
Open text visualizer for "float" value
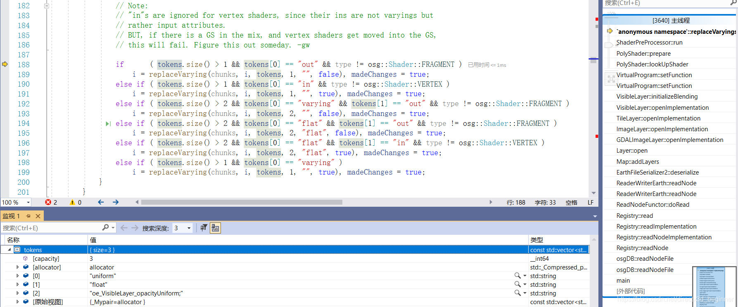517,284
